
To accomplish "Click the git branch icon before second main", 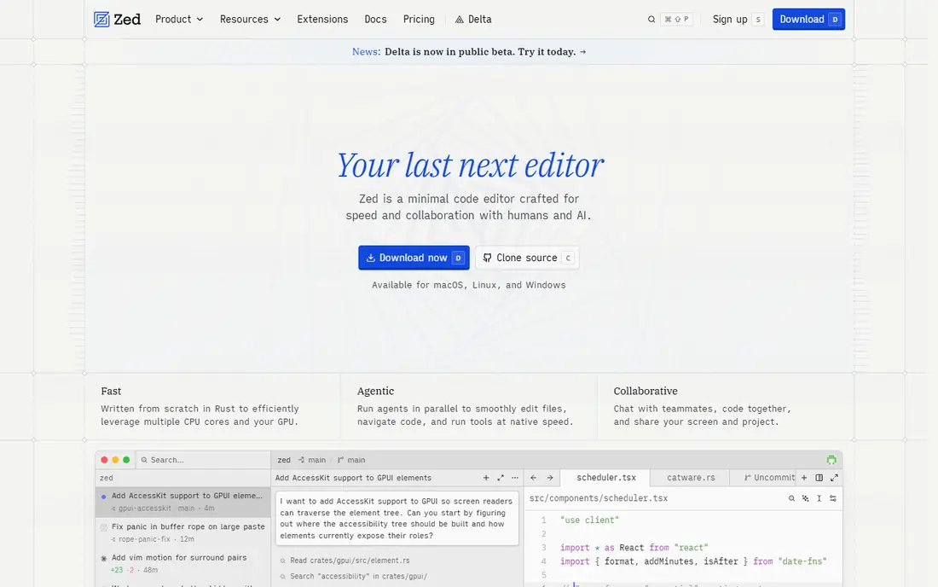I will [340, 460].
